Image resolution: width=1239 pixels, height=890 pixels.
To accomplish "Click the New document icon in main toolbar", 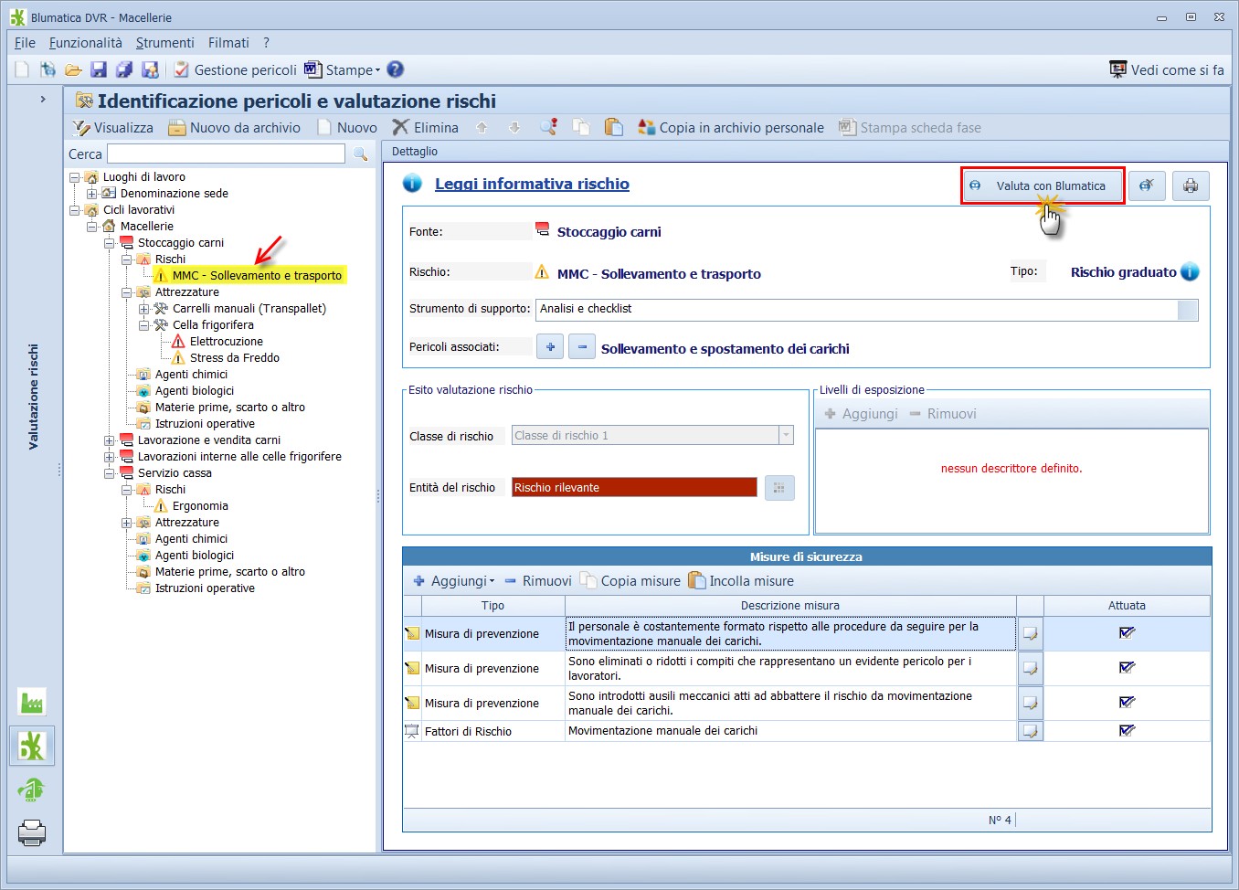I will click(x=22, y=69).
